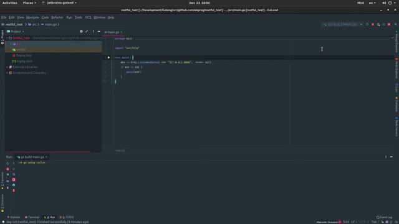Open clock and calendar in top bar
This screenshot has width=399, height=224.
(x=199, y=2)
